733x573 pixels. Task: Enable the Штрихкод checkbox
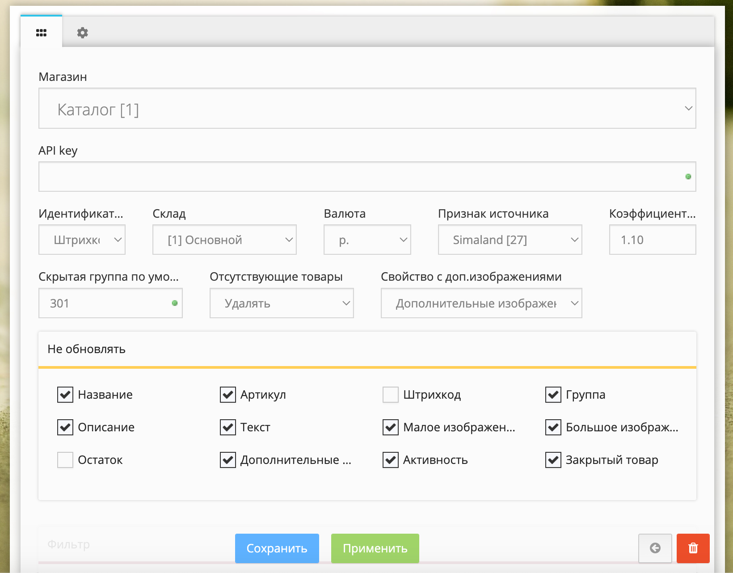coord(390,395)
